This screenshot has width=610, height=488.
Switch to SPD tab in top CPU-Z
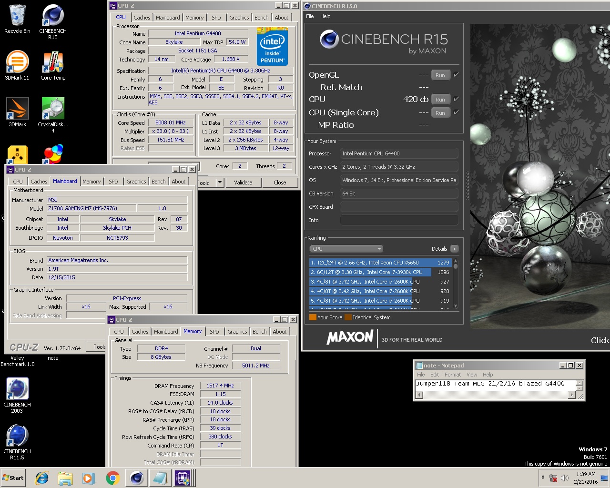(216, 18)
